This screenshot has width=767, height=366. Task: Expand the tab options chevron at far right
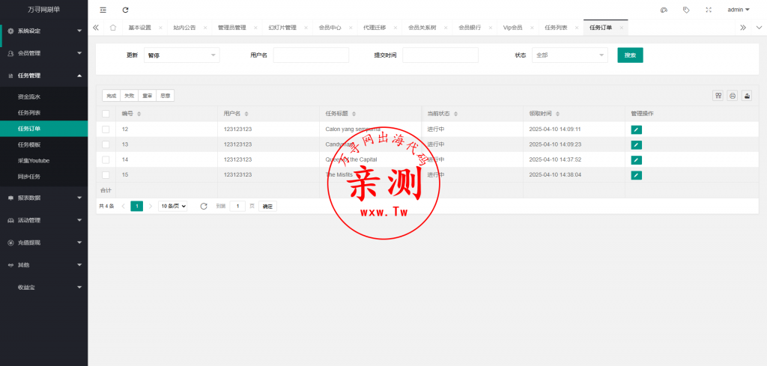tap(760, 28)
